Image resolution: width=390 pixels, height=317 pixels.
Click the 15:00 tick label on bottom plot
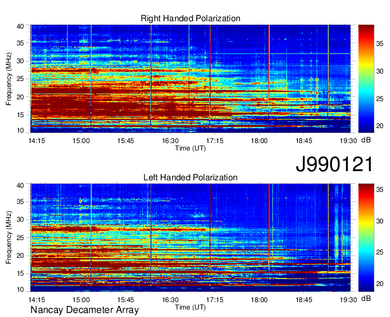[x=81, y=300]
